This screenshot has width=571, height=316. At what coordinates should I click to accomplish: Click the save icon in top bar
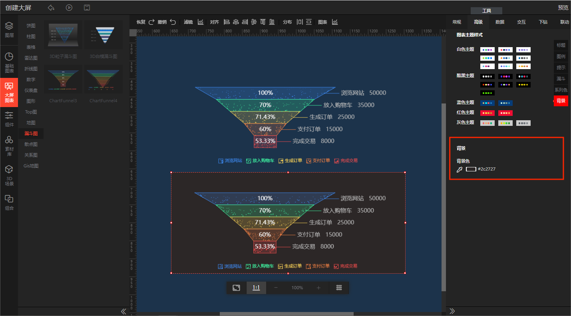click(x=87, y=8)
